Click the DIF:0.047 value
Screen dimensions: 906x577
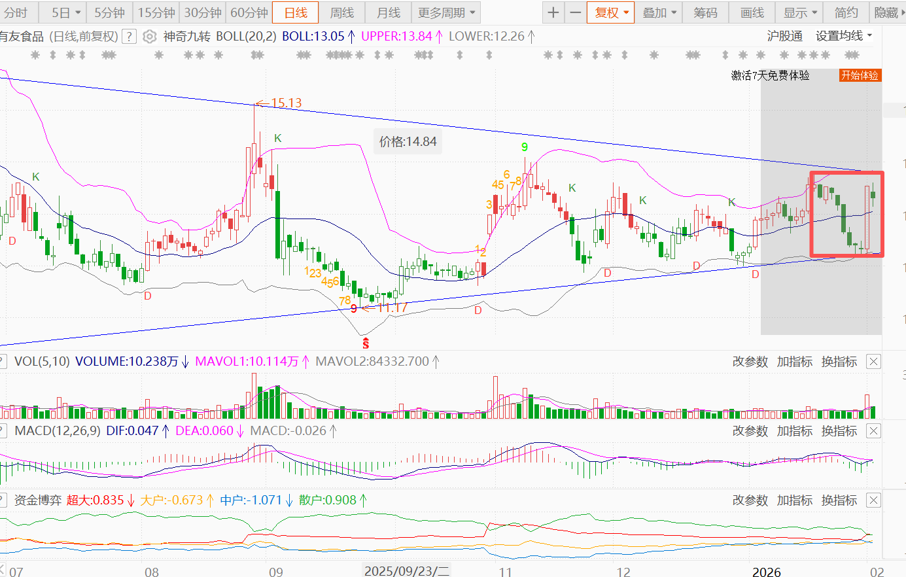tap(132, 430)
